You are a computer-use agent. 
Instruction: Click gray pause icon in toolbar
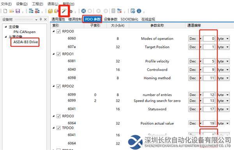click(x=106, y=11)
